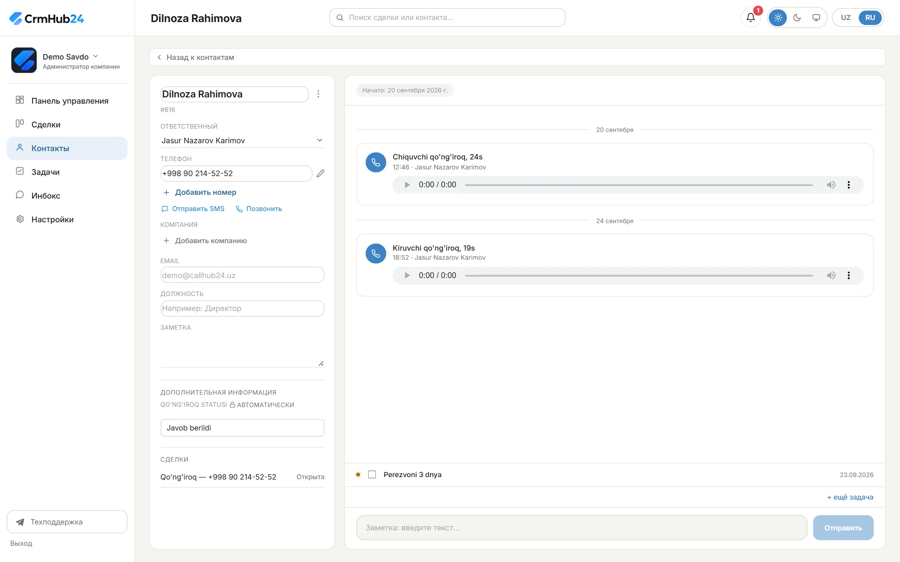Open Инбокс in sidebar
This screenshot has height=562, width=900.
pyautogui.click(x=67, y=196)
